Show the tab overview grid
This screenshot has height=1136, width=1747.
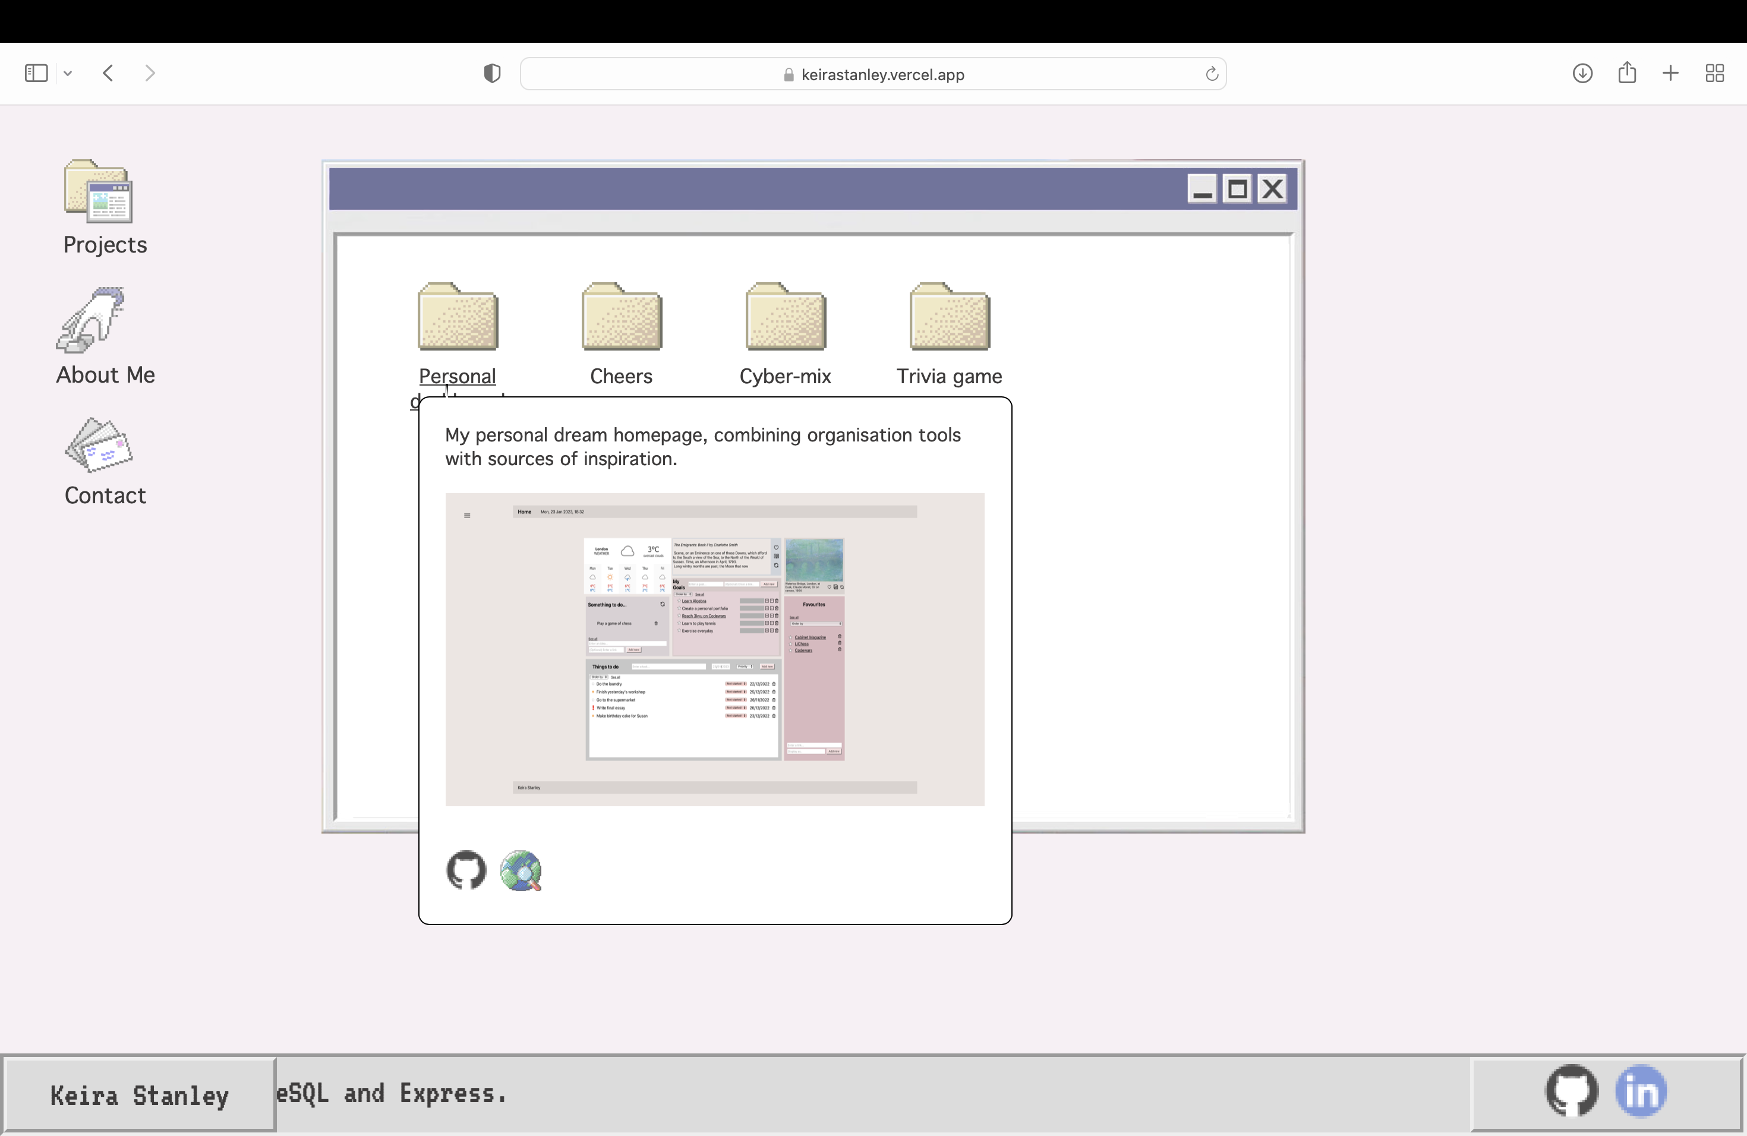[1714, 74]
